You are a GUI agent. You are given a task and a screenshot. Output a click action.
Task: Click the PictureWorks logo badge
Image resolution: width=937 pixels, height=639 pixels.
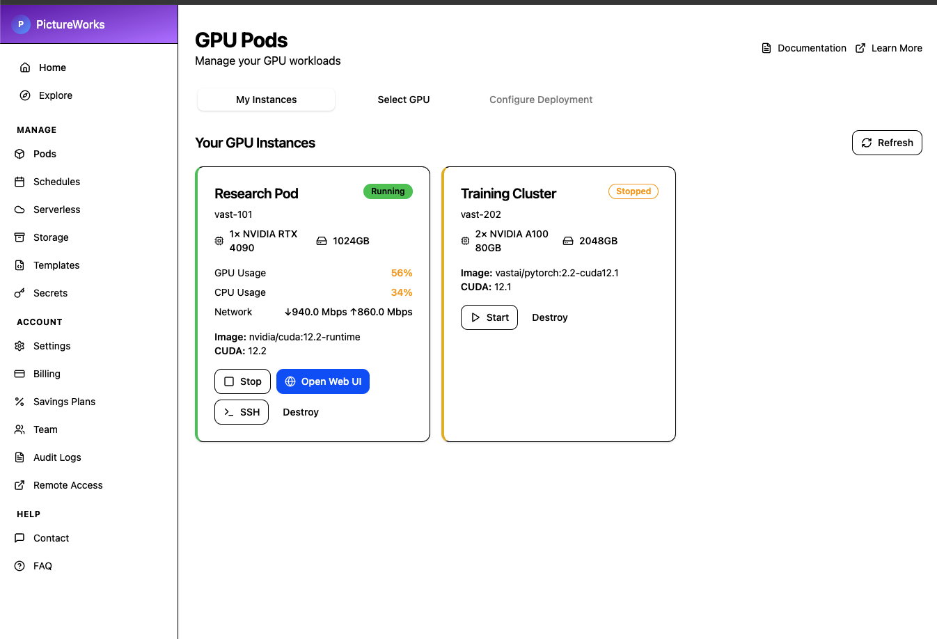[21, 24]
